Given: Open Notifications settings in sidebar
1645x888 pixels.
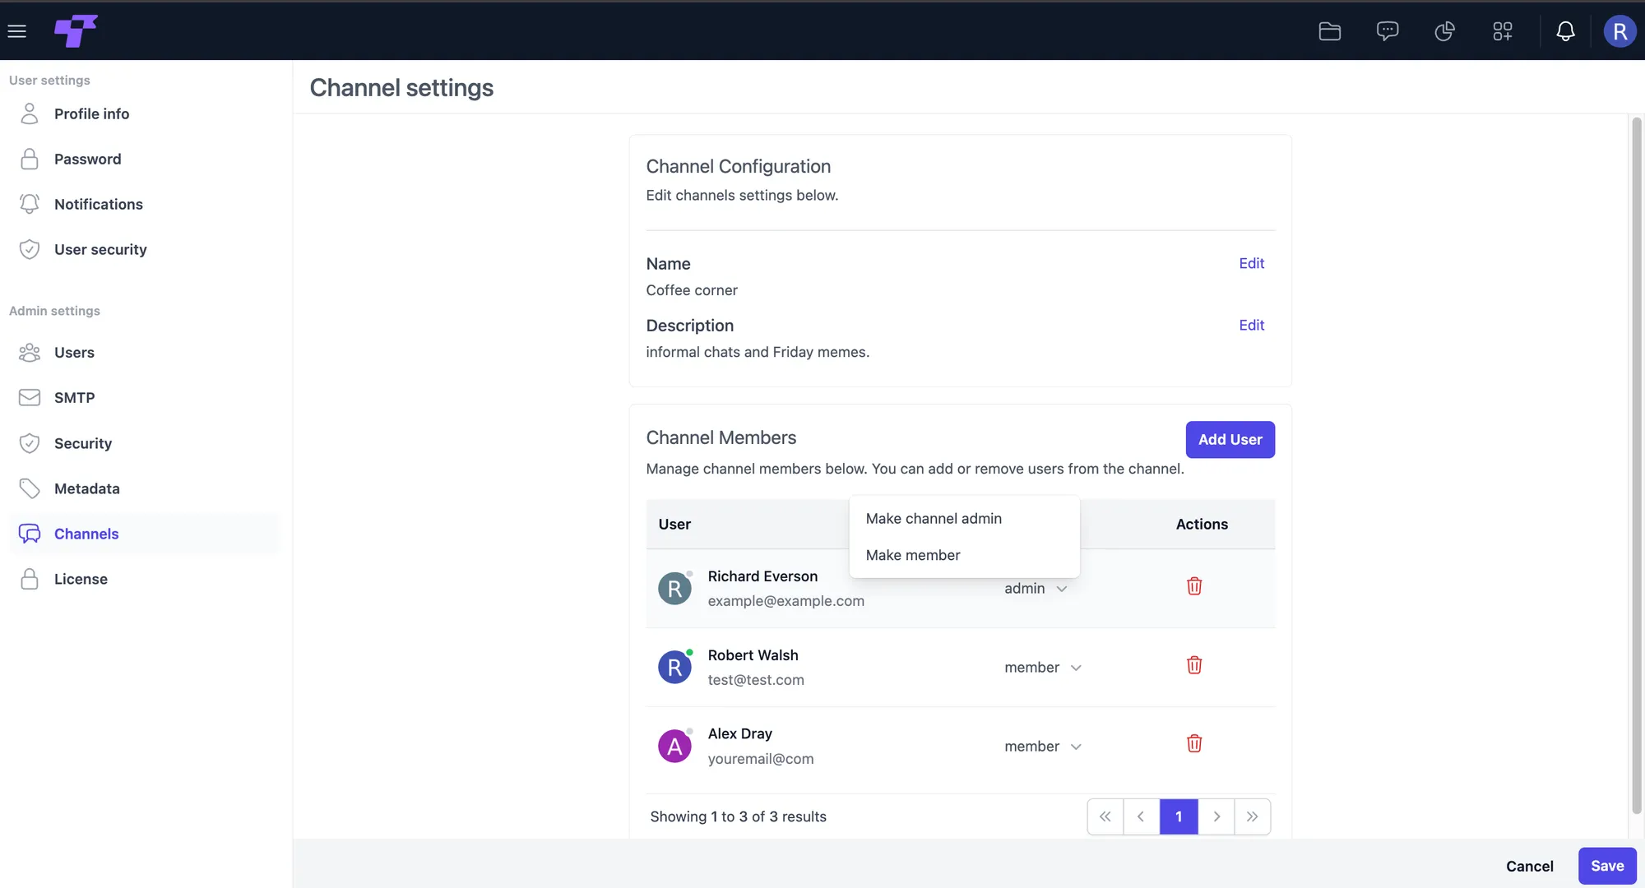Looking at the screenshot, I should click(x=145, y=205).
